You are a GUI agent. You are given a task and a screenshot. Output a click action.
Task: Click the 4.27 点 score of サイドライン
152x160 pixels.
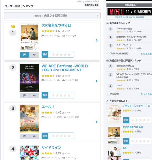click(60, 153)
